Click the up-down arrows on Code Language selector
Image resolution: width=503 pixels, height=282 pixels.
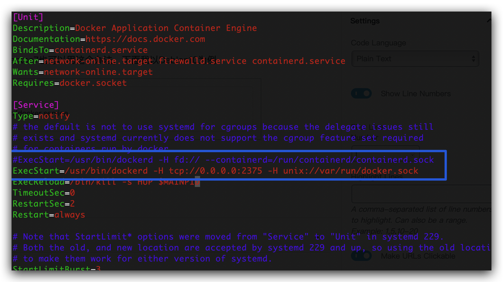473,59
